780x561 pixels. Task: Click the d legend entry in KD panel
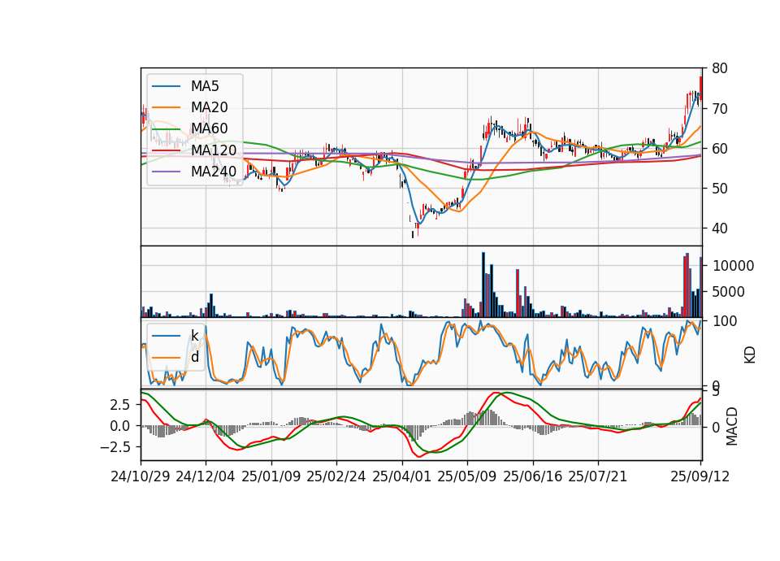(x=175, y=357)
